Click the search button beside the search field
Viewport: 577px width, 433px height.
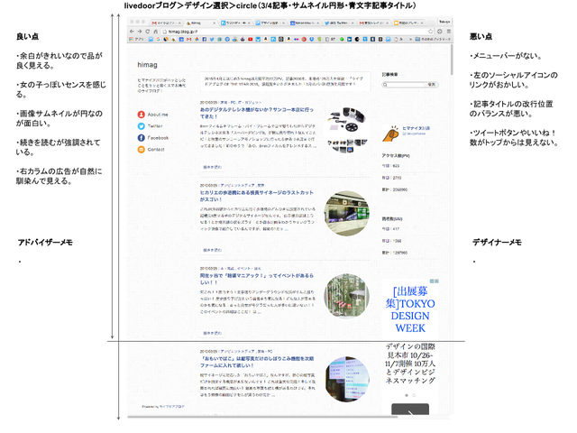click(431, 85)
